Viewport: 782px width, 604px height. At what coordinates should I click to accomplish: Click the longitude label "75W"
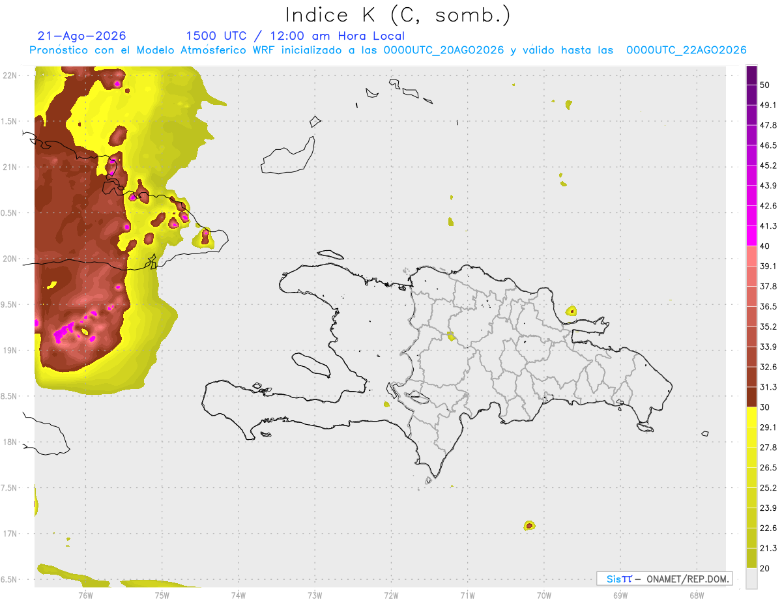pos(162,595)
